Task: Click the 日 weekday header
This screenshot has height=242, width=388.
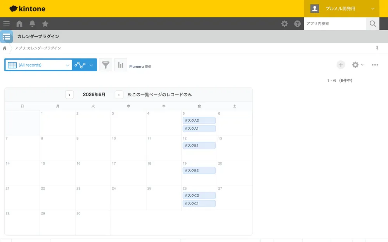Action: tap(22, 106)
